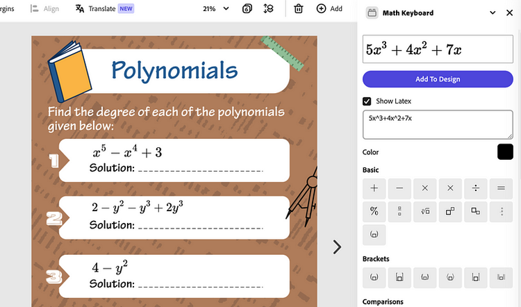Insert the plus sign symbol
This screenshot has width=521, height=307.
coord(374,188)
